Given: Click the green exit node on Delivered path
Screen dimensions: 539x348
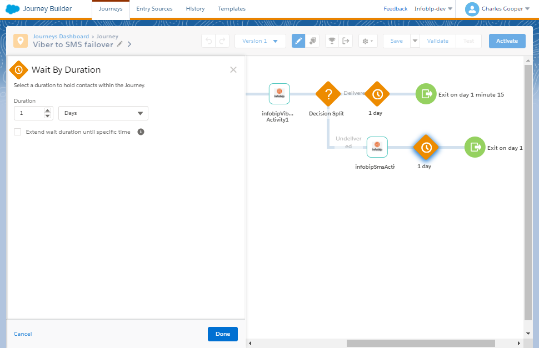Looking at the screenshot, I should [426, 94].
